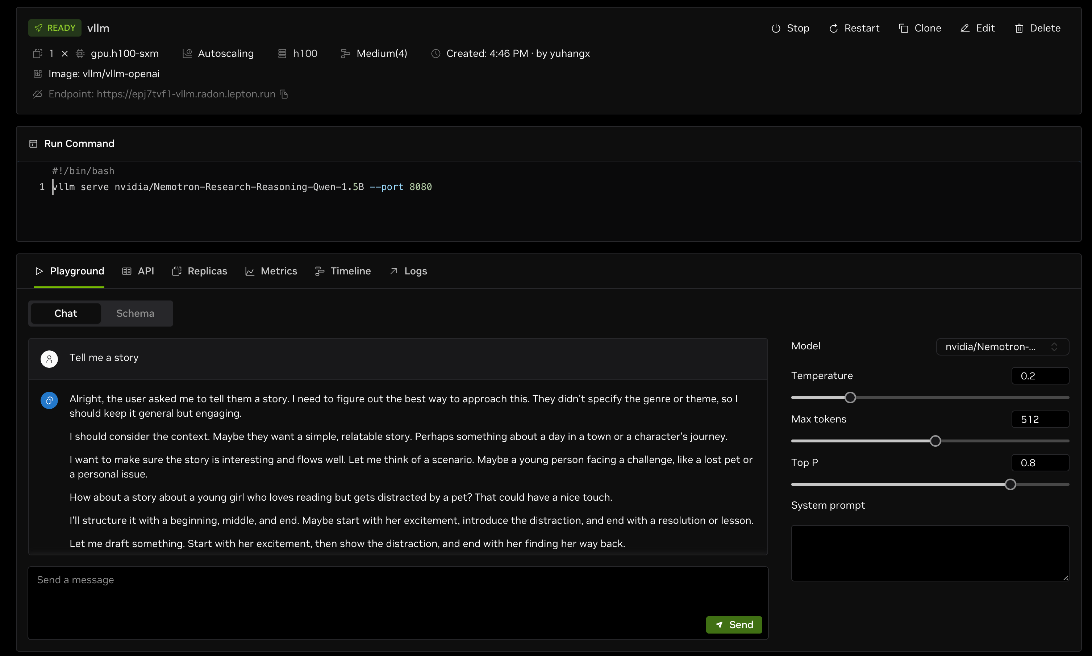Open the Model selection dropdown
The height and width of the screenshot is (656, 1092).
tap(1002, 346)
